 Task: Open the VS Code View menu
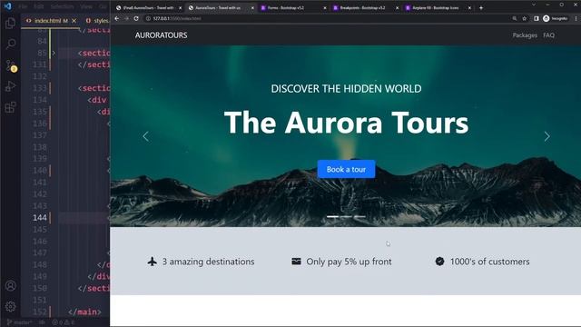86,6
